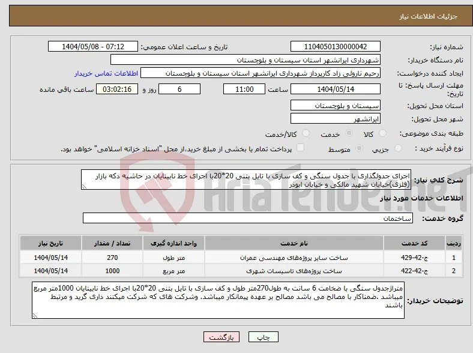Click need date 1404/05/14 in row 1
The image size is (473, 353).
pos(50,258)
